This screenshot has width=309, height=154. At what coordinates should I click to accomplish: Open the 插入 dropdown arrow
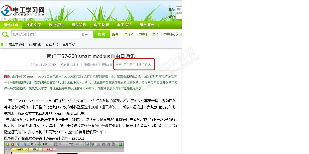pos(66,144)
